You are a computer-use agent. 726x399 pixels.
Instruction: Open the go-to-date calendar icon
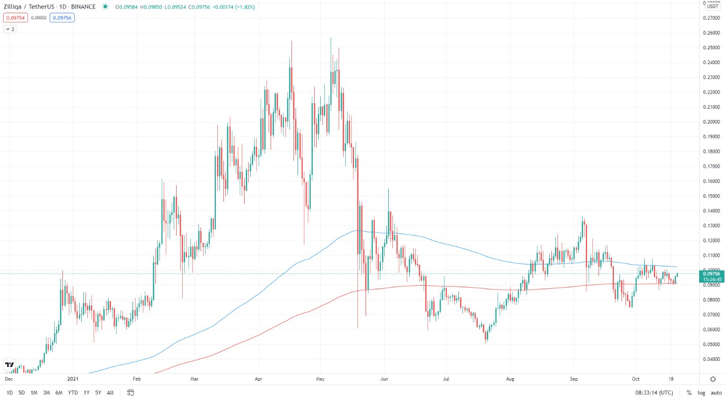tap(130, 392)
